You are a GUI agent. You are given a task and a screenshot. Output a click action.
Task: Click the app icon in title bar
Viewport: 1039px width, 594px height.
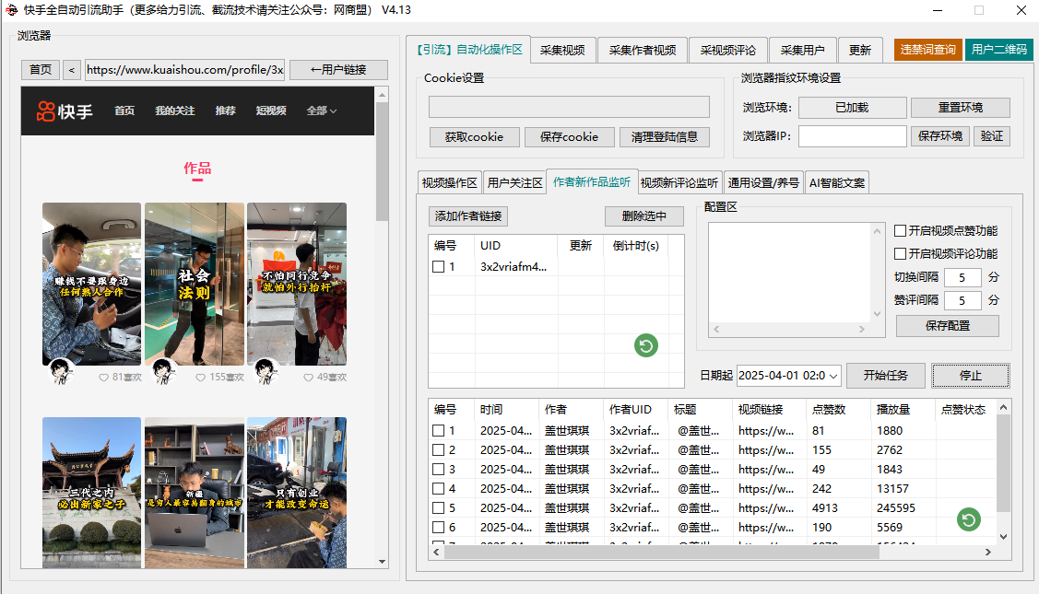[x=11, y=10]
